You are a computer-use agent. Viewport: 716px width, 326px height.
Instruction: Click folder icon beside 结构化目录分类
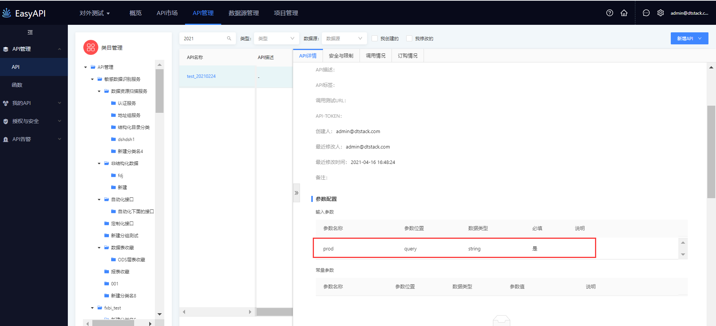tap(113, 127)
